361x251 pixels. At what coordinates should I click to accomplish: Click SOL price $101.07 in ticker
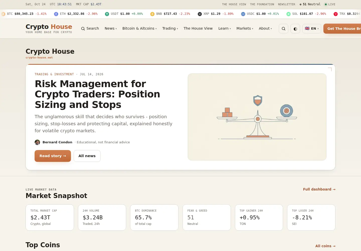click(x=306, y=14)
